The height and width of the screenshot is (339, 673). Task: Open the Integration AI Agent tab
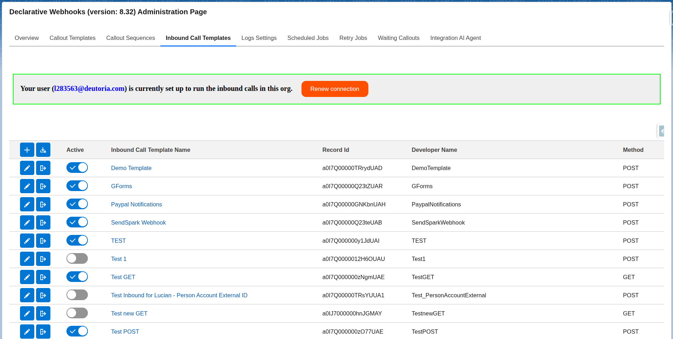(455, 38)
